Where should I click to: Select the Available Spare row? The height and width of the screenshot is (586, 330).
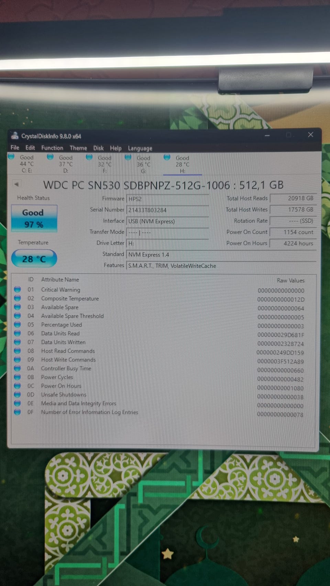pyautogui.click(x=164, y=307)
